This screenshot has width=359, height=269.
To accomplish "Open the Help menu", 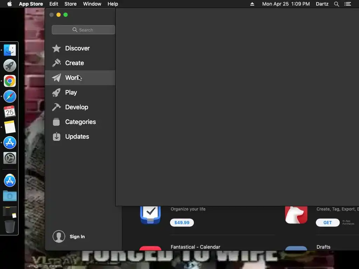I will click(113, 4).
